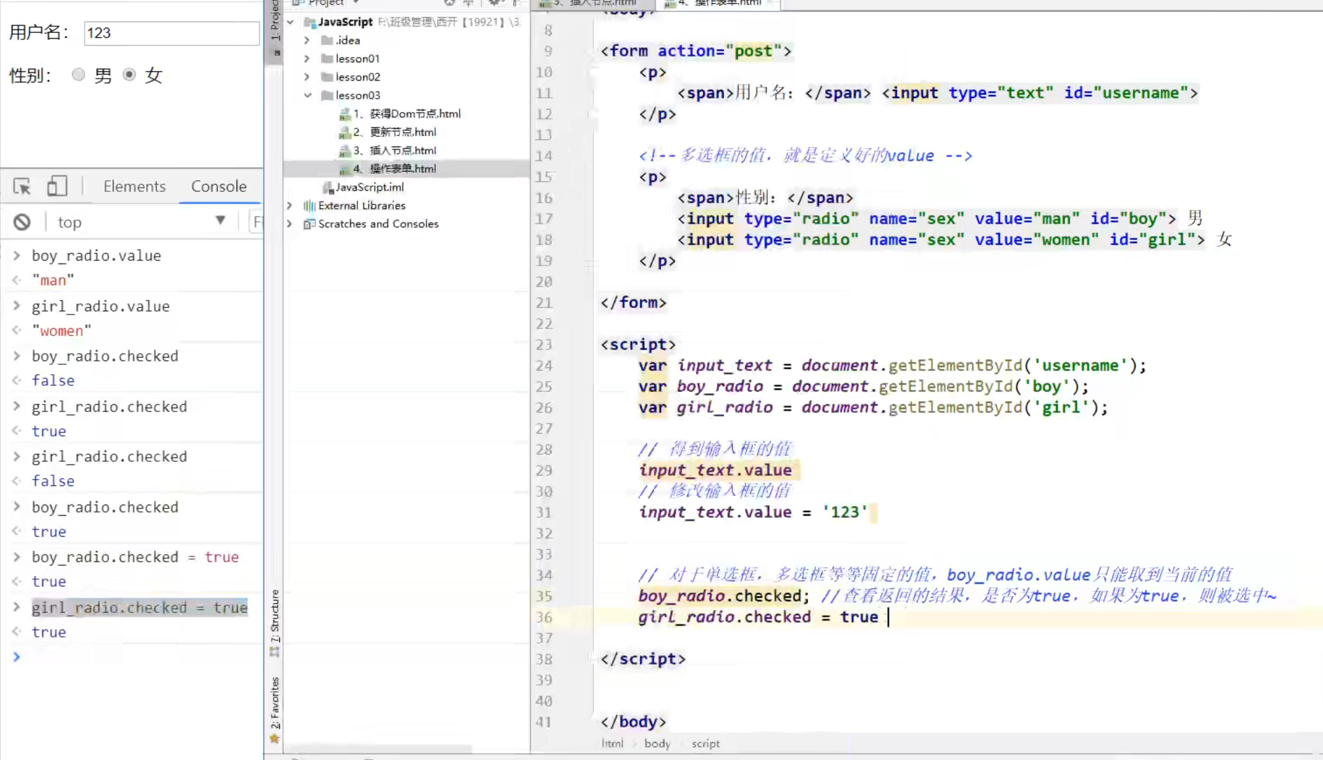
Task: Select the 男 radio button
Action: click(x=79, y=75)
